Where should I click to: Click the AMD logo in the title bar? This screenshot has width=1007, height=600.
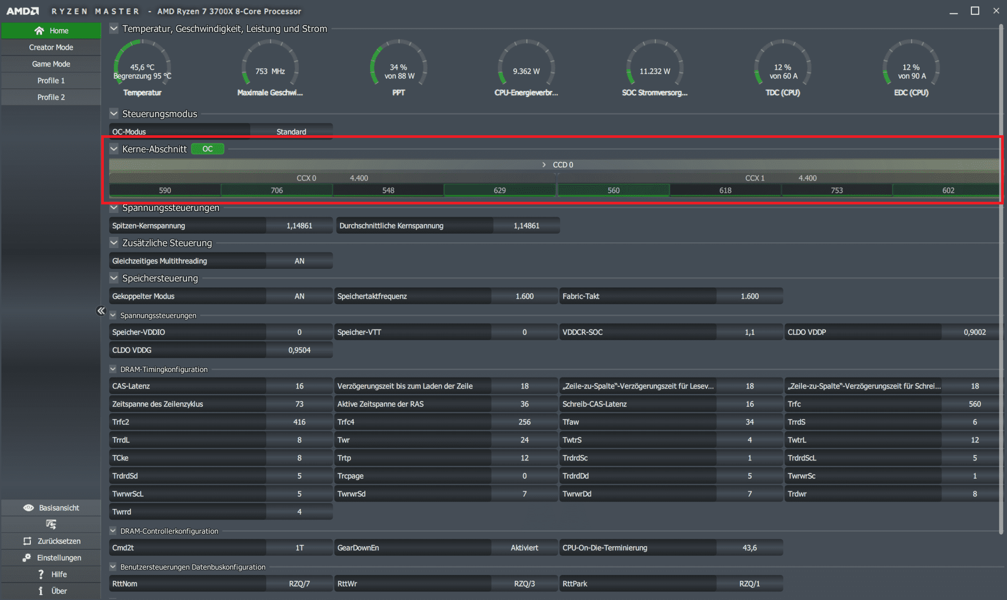click(23, 11)
